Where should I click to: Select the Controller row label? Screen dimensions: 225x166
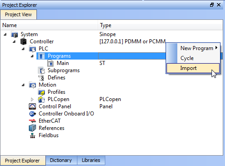pyautogui.click(x=41, y=41)
